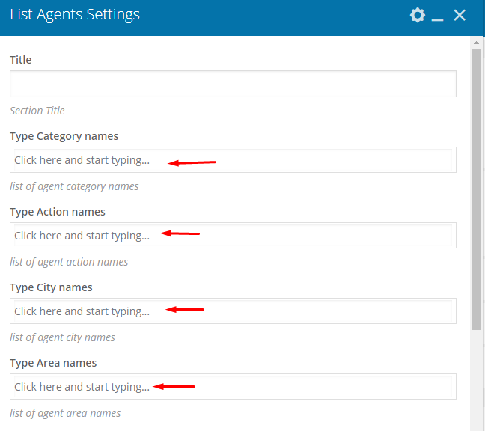485x431 pixels.
Task: Click "list of agent city names" description
Action: [62, 337]
